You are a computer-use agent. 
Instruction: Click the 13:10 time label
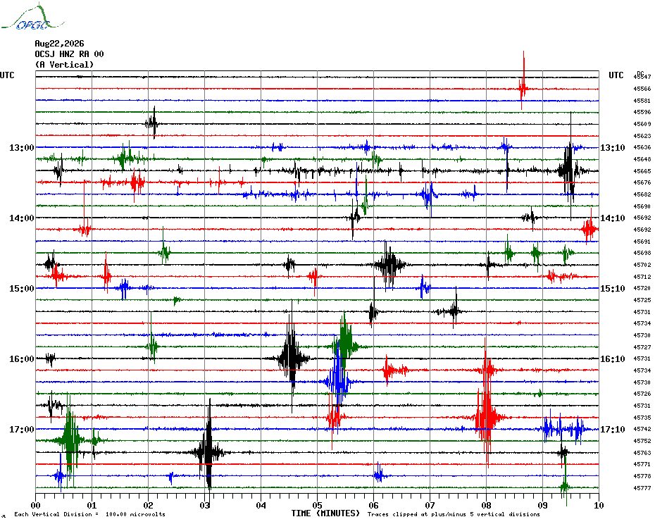tap(613, 147)
